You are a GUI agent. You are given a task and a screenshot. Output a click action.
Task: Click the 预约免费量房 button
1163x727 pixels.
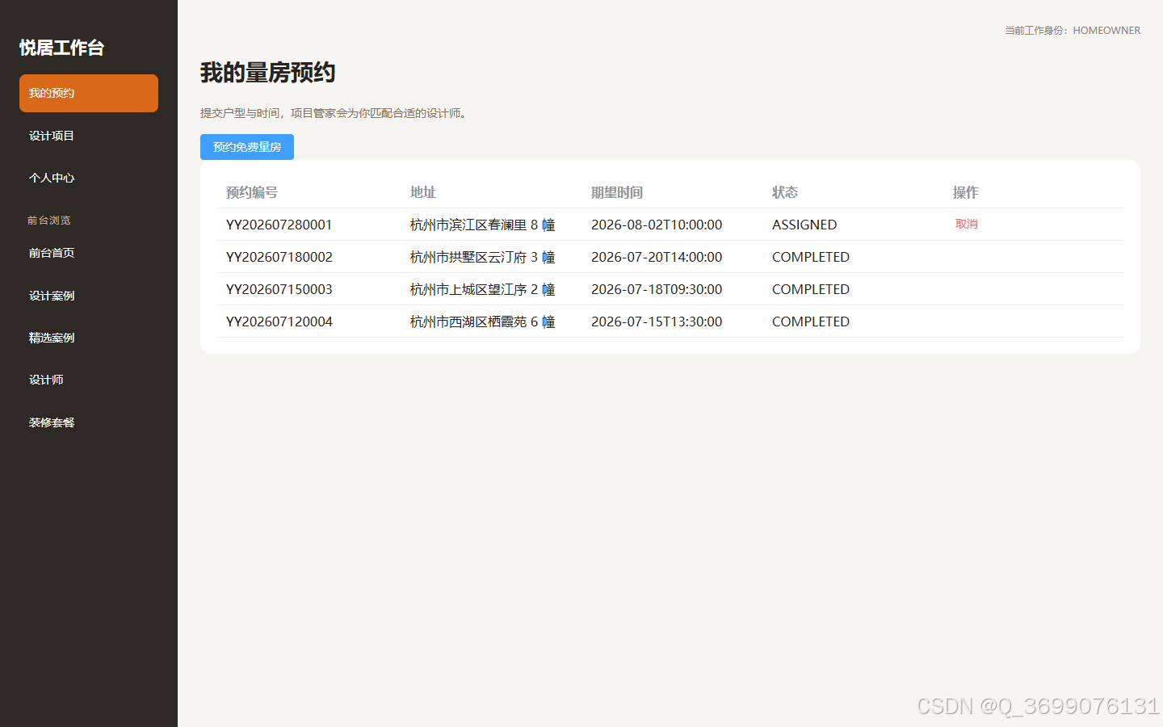coord(247,147)
